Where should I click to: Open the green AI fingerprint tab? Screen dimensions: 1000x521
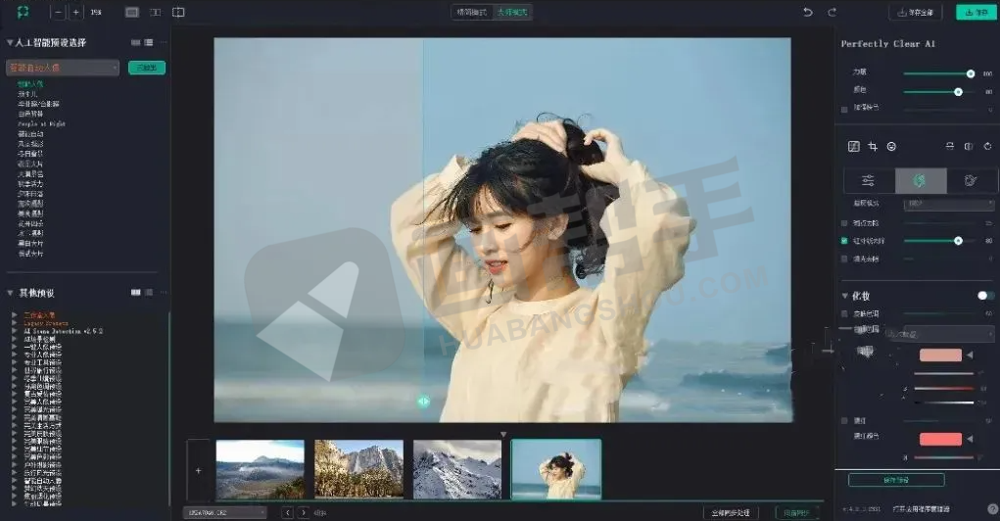(920, 180)
